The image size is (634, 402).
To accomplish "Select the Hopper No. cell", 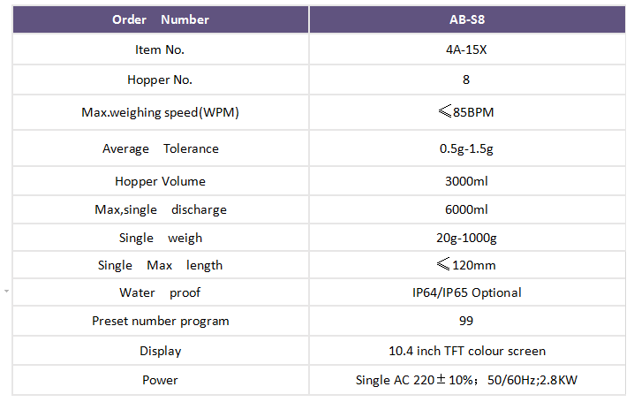I will tap(161, 80).
